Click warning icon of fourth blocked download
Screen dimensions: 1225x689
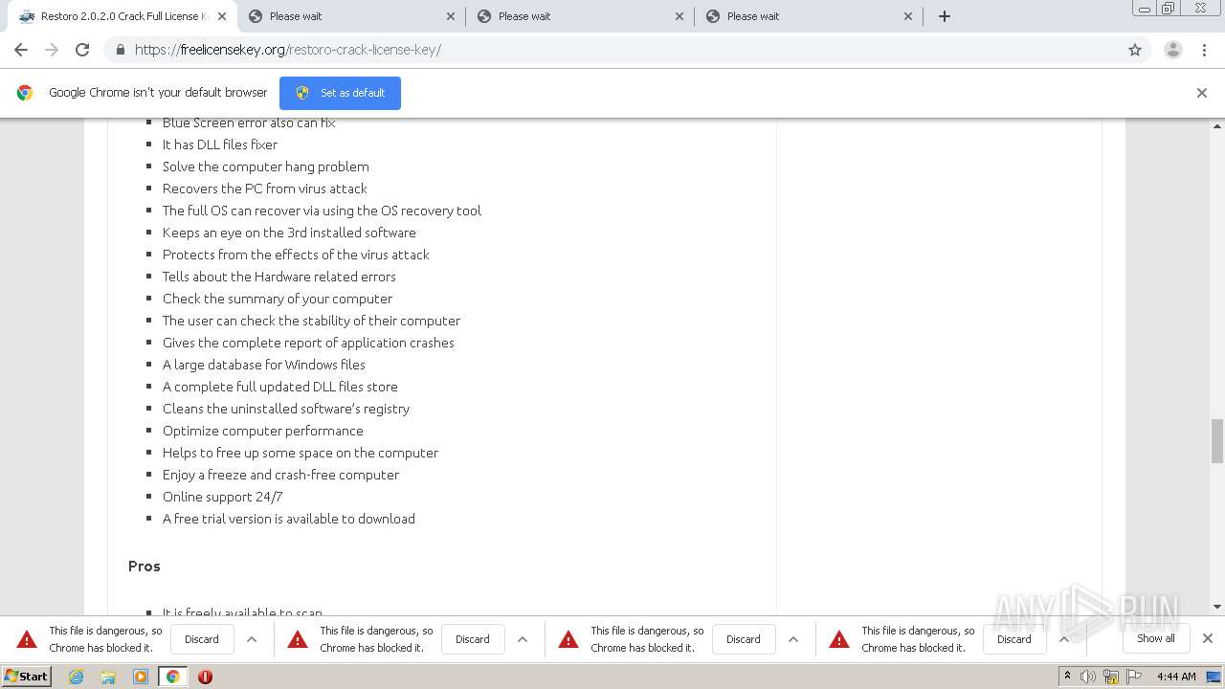839,639
